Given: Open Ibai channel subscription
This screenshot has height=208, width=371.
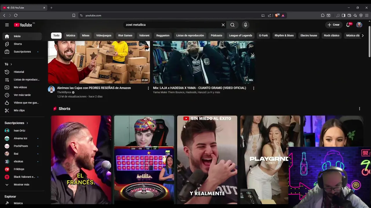Looking at the screenshot, I should tap(22, 154).
